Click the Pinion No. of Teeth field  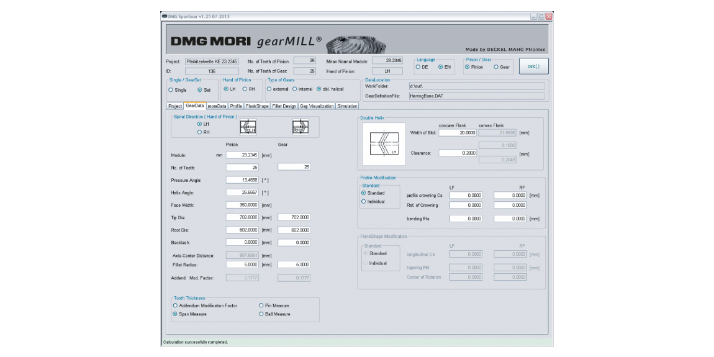pyautogui.click(x=242, y=167)
